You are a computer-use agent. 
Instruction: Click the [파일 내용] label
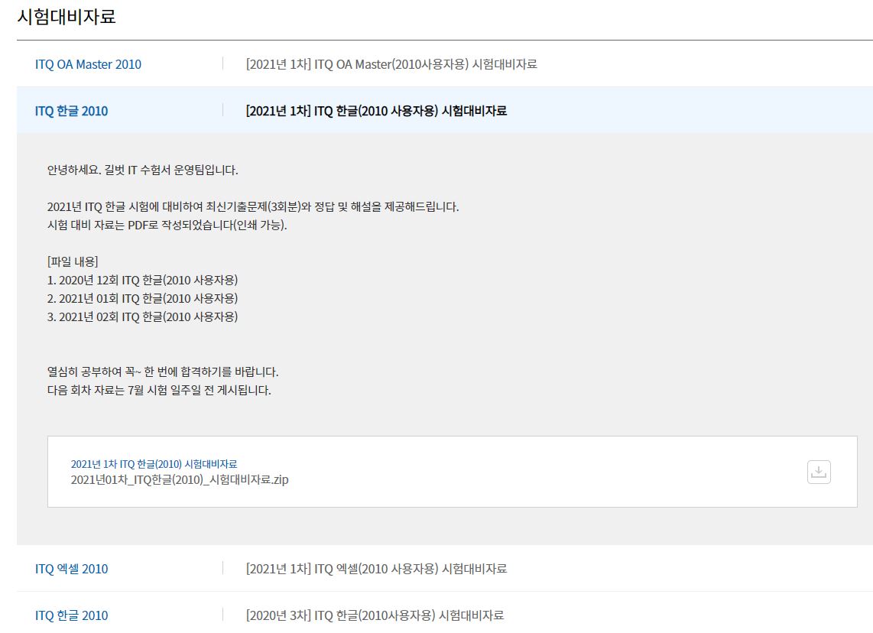(73, 261)
